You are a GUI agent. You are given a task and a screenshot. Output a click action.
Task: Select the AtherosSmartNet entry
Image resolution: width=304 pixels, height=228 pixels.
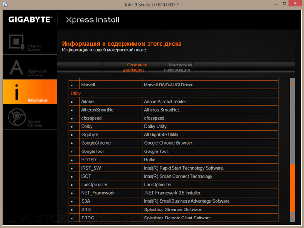point(98,110)
